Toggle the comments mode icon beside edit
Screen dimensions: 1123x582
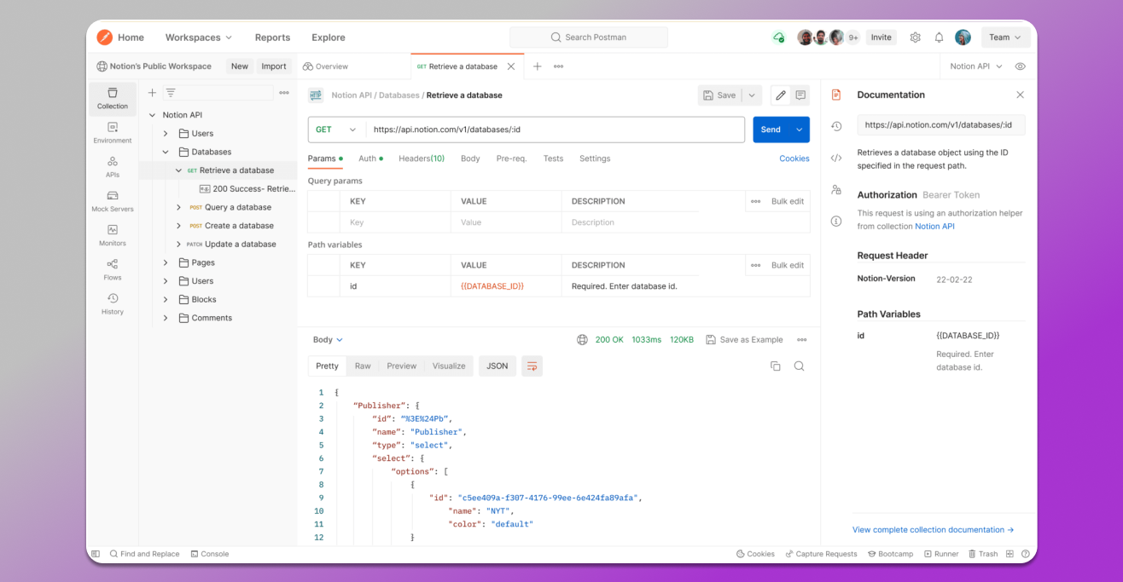coord(800,95)
